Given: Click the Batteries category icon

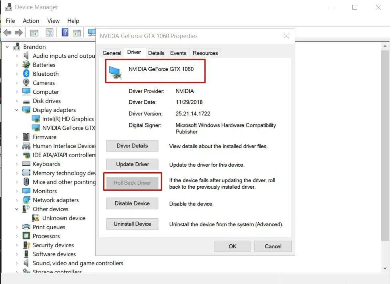Looking at the screenshot, I should pos(26,64).
